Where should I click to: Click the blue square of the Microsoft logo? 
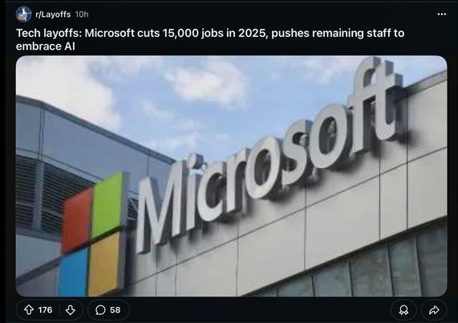(73, 273)
